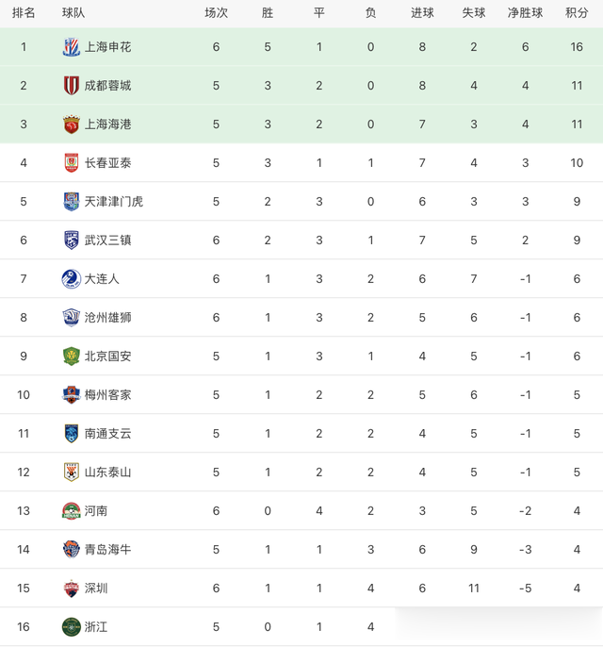603x647 pixels.
Task: Click the 大连人 team logo
Action: [x=72, y=278]
